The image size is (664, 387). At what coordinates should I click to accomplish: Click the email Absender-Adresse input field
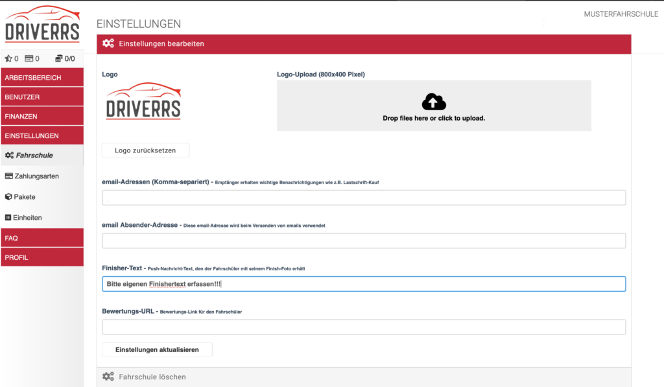tap(364, 241)
